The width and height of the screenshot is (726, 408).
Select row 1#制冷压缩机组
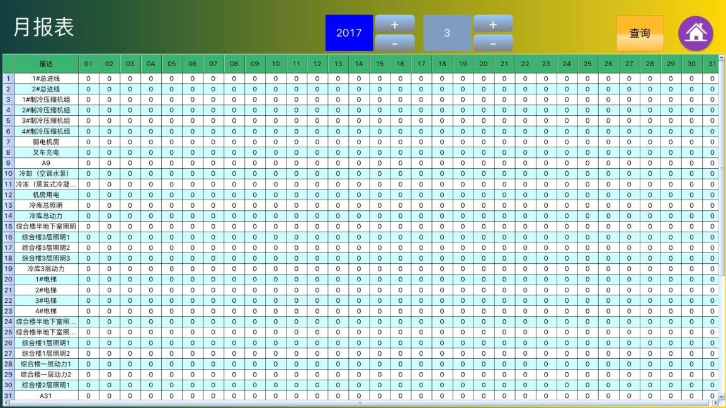tap(361, 99)
